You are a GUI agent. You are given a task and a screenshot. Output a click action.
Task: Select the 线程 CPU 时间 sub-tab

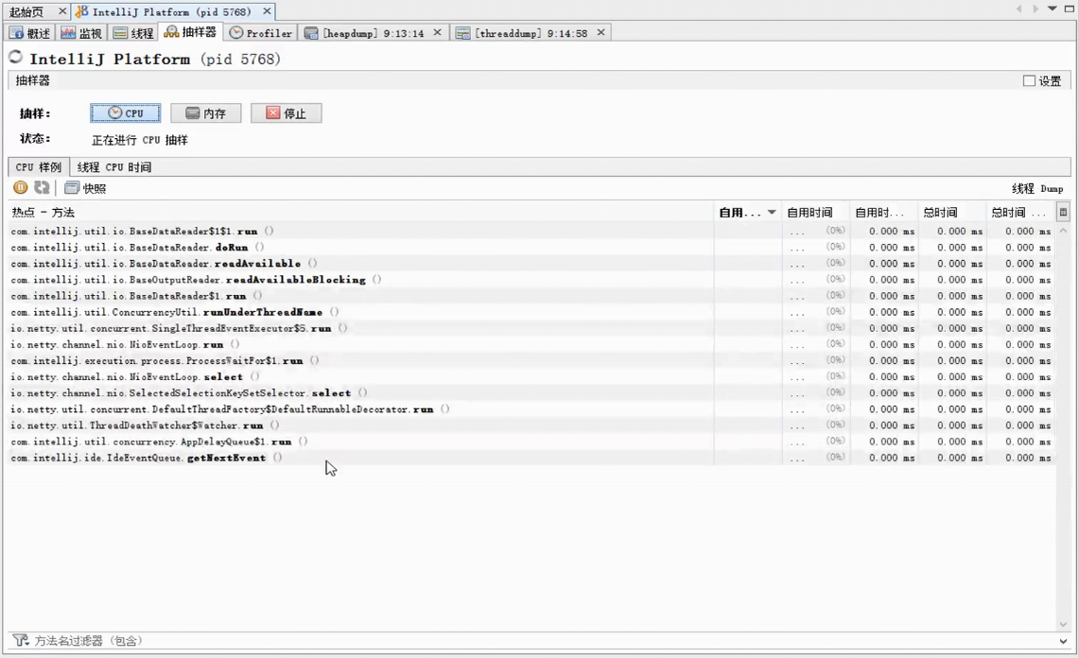click(114, 166)
